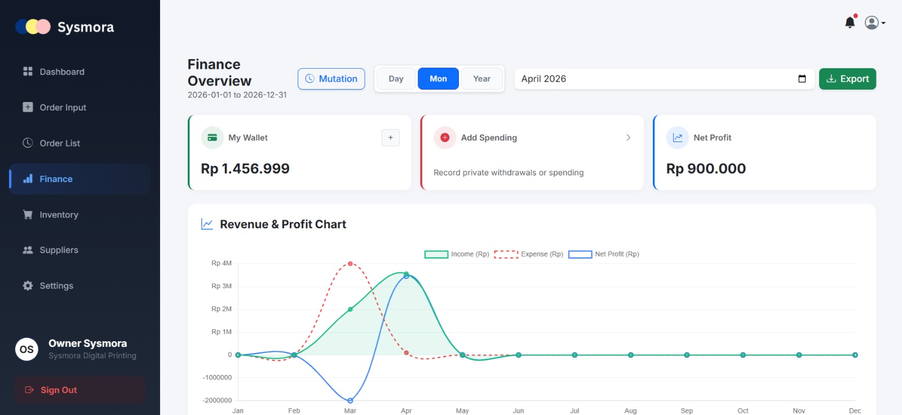The height and width of the screenshot is (415, 902).
Task: Open the calendar picker icon
Action: [802, 79]
